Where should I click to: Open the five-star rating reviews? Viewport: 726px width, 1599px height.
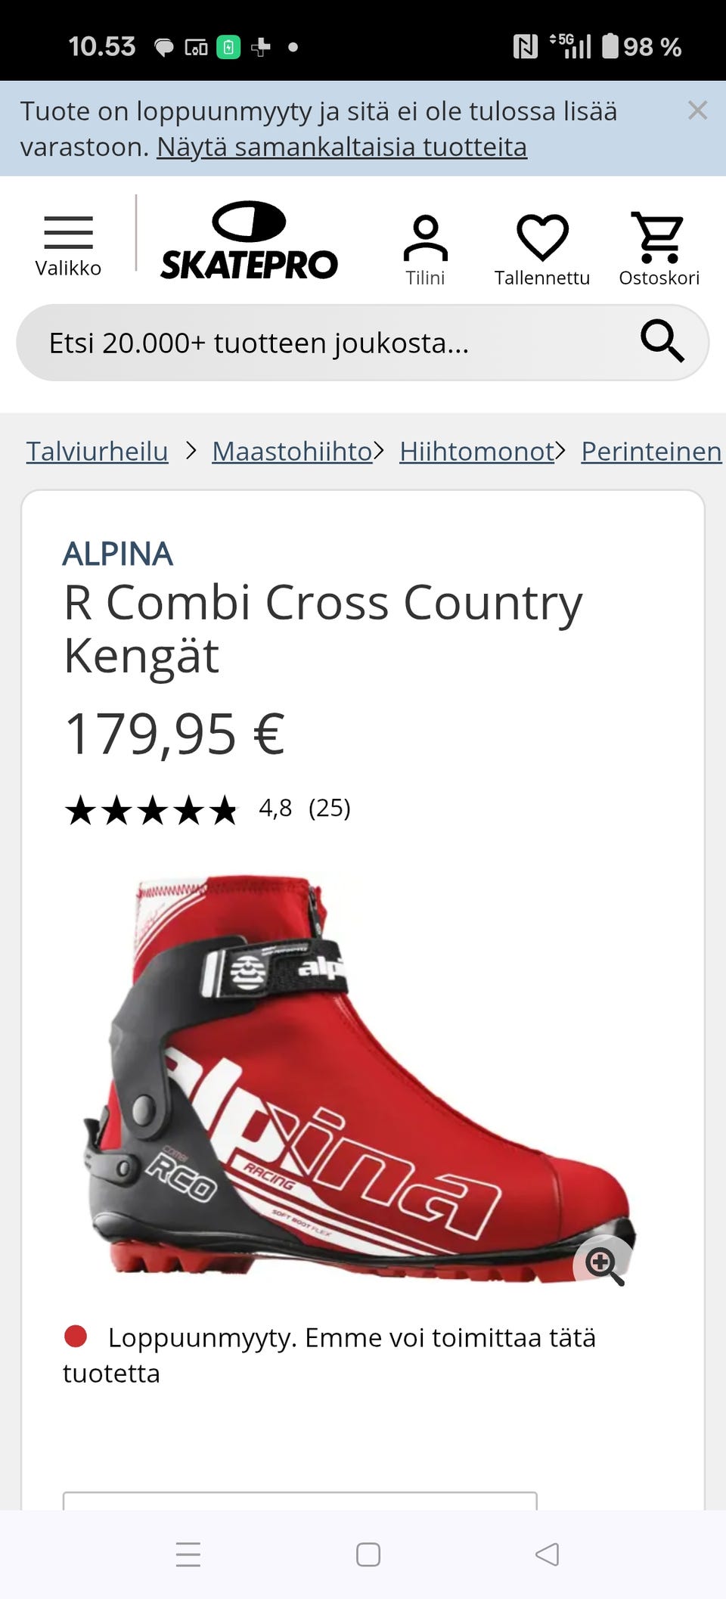tap(151, 810)
